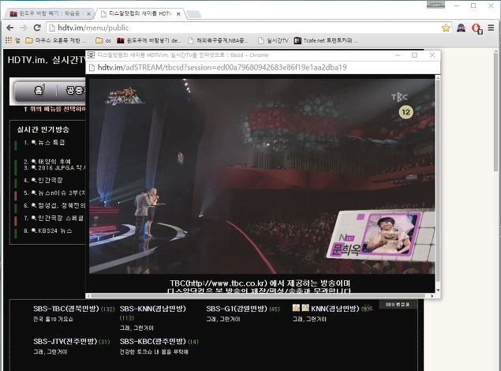Switch to the first browser tab
The width and height of the screenshot is (501, 371).
(x=48, y=13)
